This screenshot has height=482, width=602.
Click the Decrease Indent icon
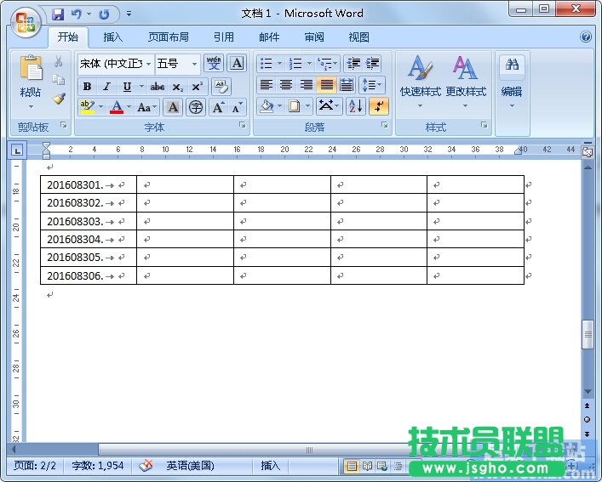[353, 64]
